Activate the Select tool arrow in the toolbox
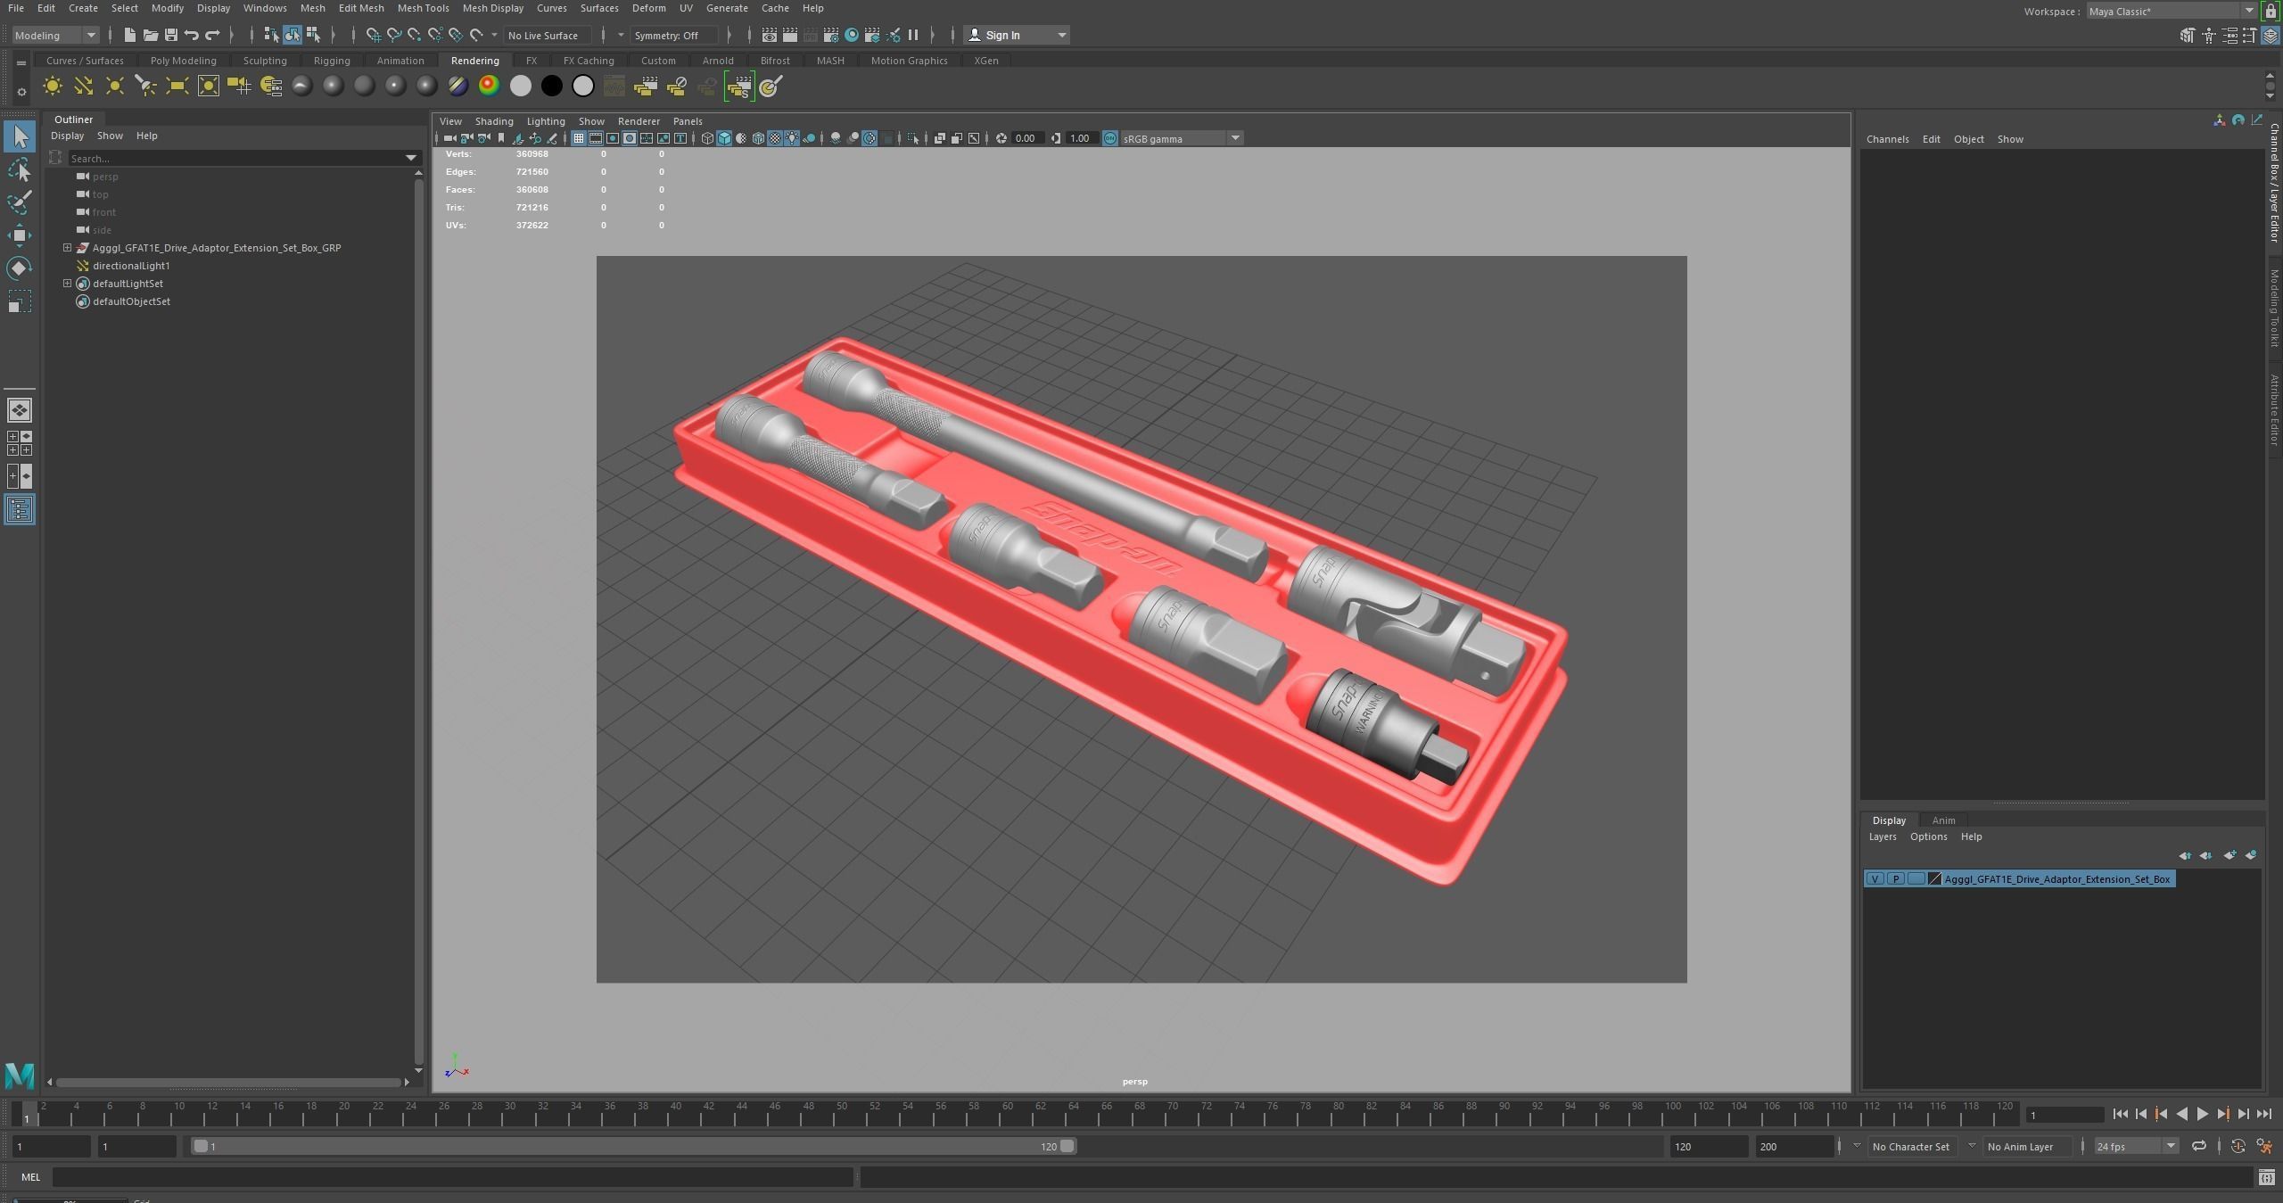Viewport: 2283px width, 1203px height. [19, 136]
